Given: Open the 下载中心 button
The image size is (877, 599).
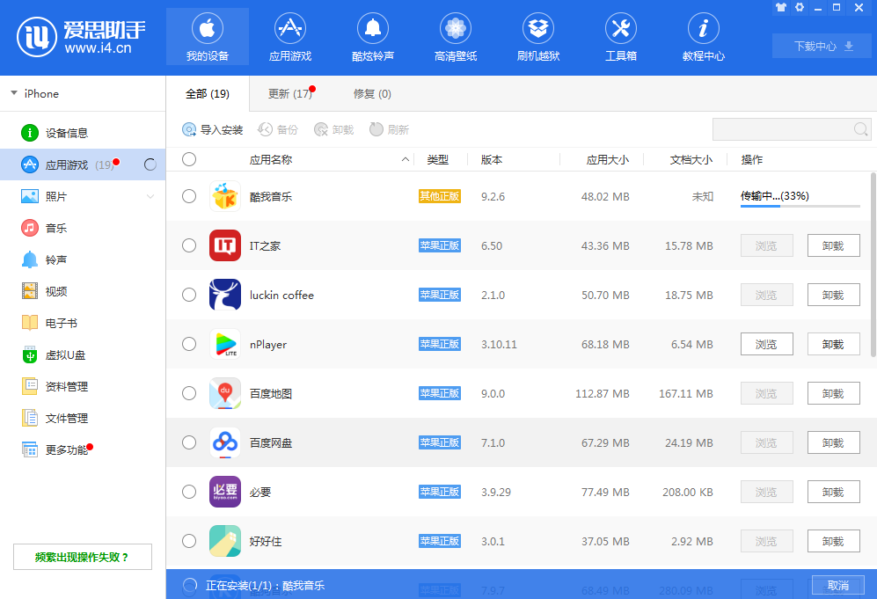Looking at the screenshot, I should point(822,46).
